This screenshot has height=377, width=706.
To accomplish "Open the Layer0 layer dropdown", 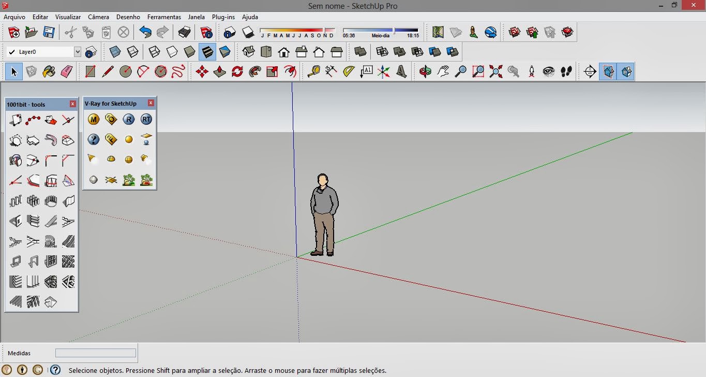I will coord(78,52).
